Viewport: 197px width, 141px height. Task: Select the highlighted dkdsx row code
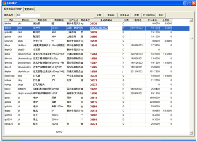click(8, 28)
